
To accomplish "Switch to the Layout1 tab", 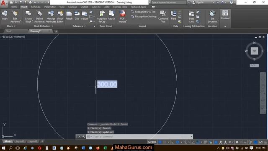I will [20, 141].
